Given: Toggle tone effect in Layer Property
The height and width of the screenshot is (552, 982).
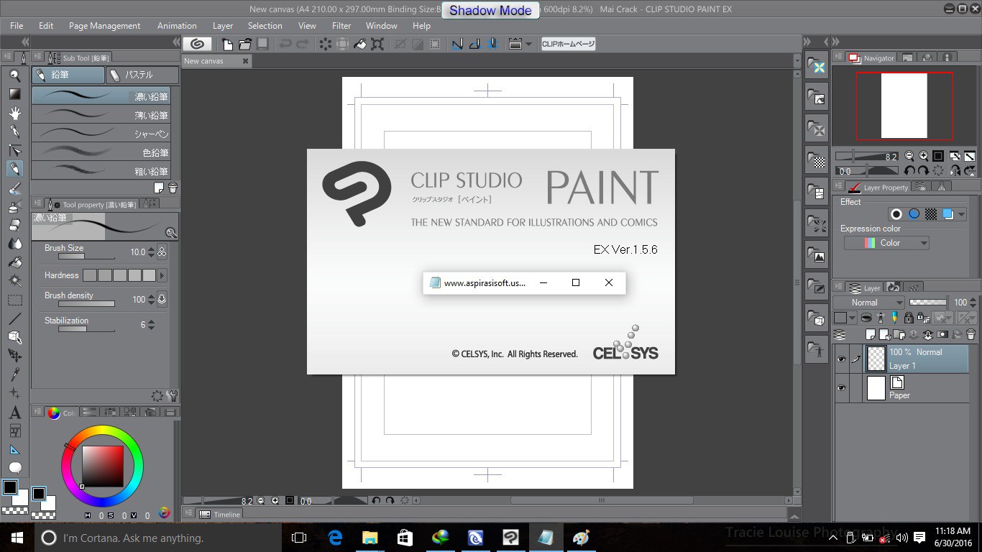Looking at the screenshot, I should (931, 214).
